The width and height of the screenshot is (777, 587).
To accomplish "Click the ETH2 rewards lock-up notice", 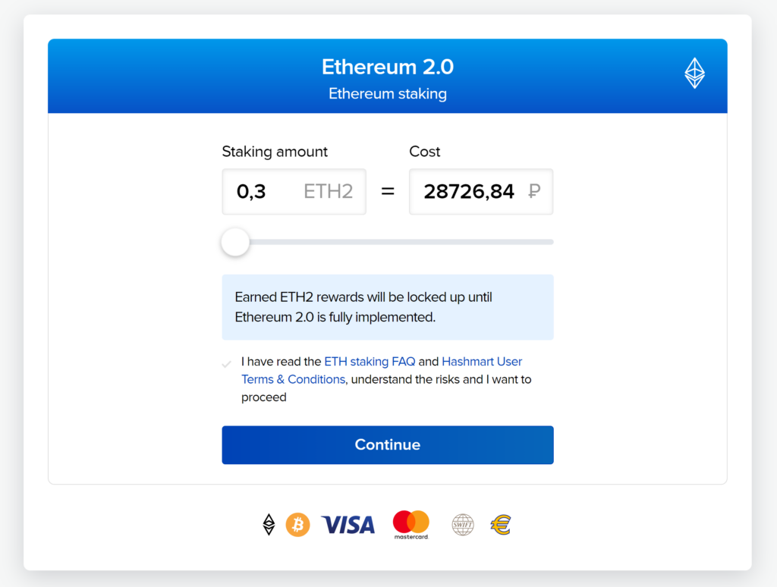I will [388, 307].
